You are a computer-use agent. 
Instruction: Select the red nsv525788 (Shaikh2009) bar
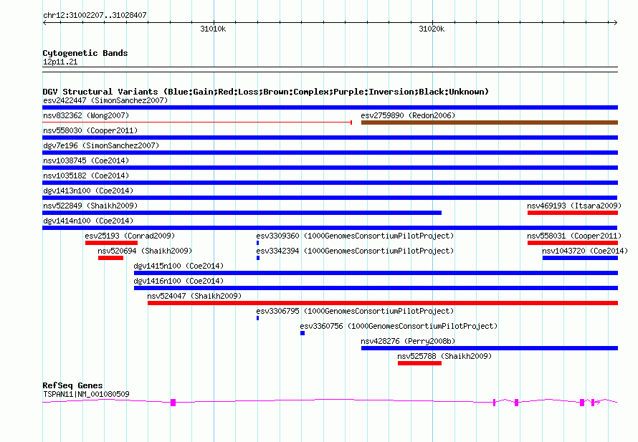pyautogui.click(x=419, y=363)
